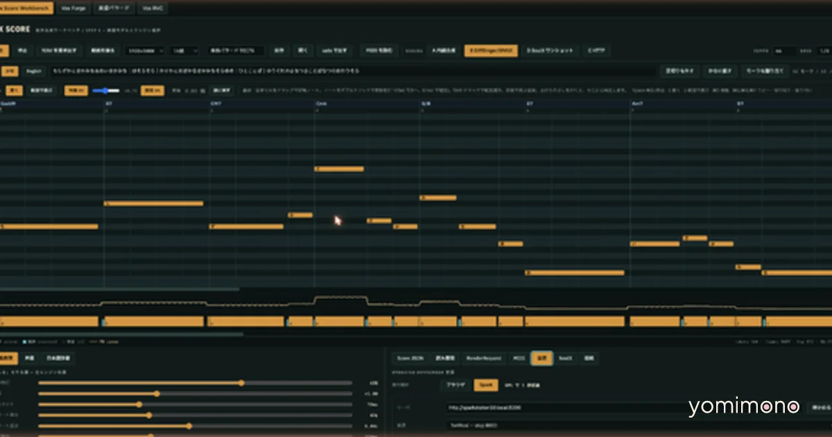Screen dimensions: 832x437
Task: Open the RenderRequest tab
Action: tap(483, 358)
